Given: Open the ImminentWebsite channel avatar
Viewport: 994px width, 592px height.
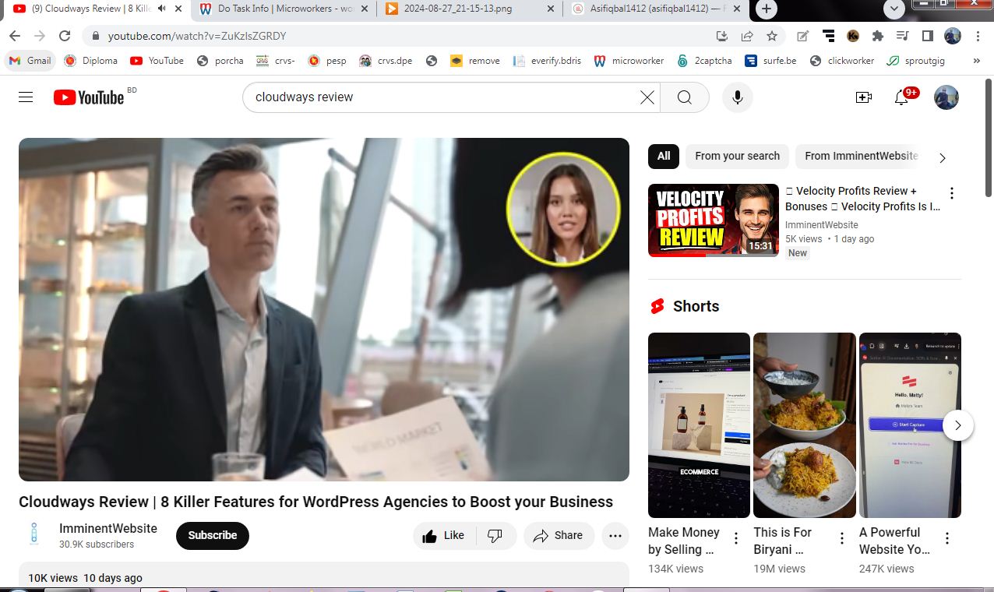Looking at the screenshot, I should pyautogui.click(x=33, y=534).
